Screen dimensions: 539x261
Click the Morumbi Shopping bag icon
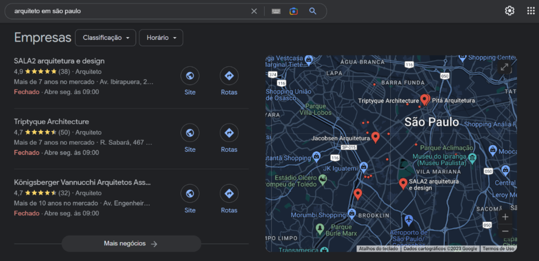coord(351,214)
